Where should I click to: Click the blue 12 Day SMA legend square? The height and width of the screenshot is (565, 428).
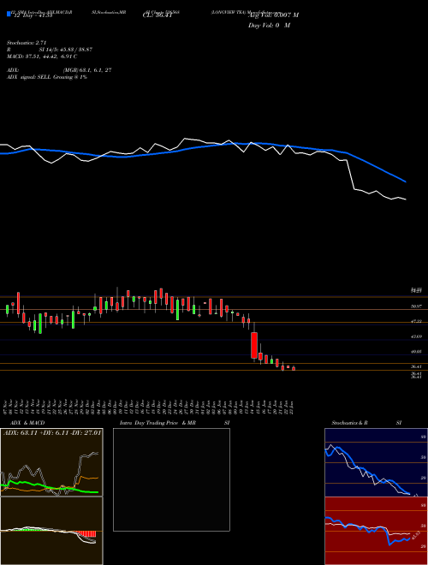9,15
